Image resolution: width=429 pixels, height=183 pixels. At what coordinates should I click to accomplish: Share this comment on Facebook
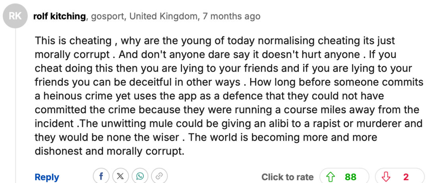tap(101, 176)
